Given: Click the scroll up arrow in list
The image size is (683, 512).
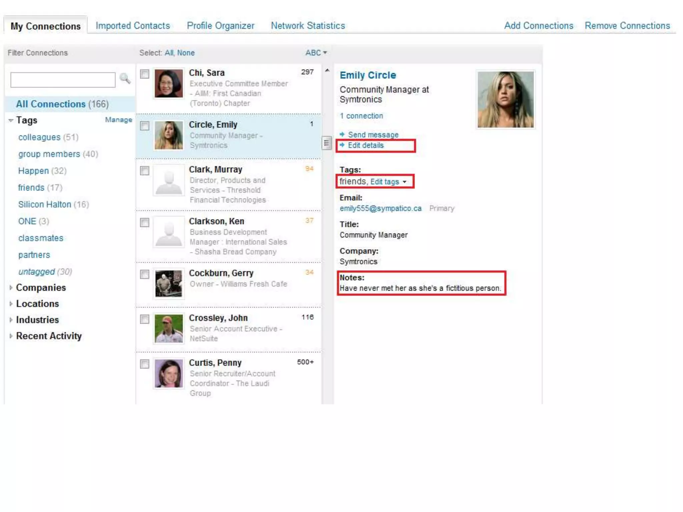Looking at the screenshot, I should (327, 70).
